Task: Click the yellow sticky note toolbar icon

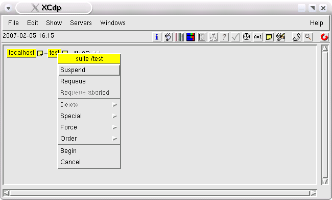Action: point(269,37)
